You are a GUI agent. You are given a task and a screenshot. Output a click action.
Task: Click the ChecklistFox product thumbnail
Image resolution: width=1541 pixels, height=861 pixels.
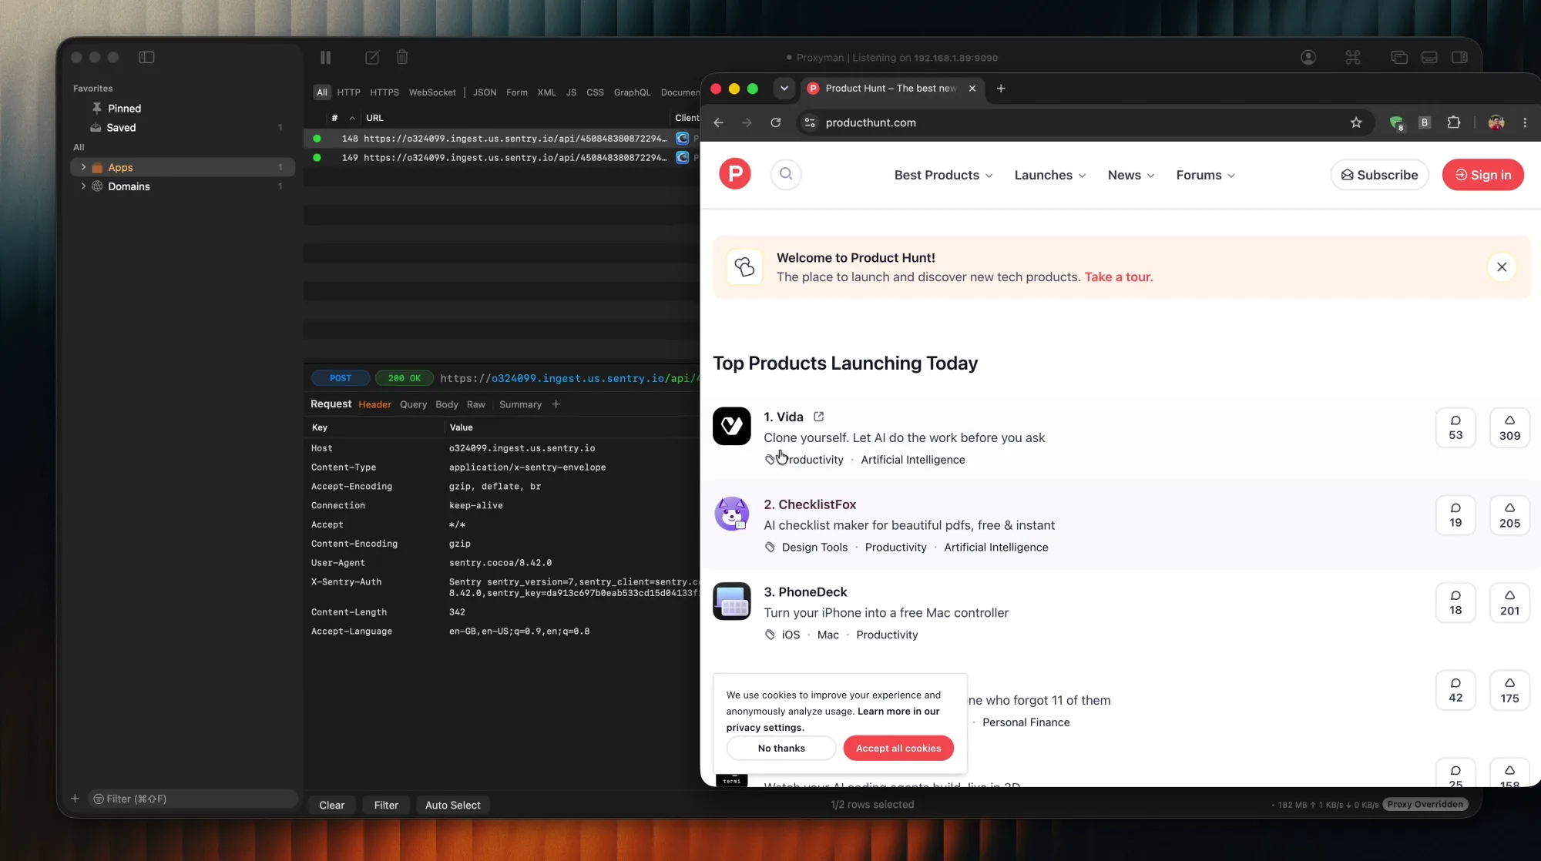coord(732,514)
